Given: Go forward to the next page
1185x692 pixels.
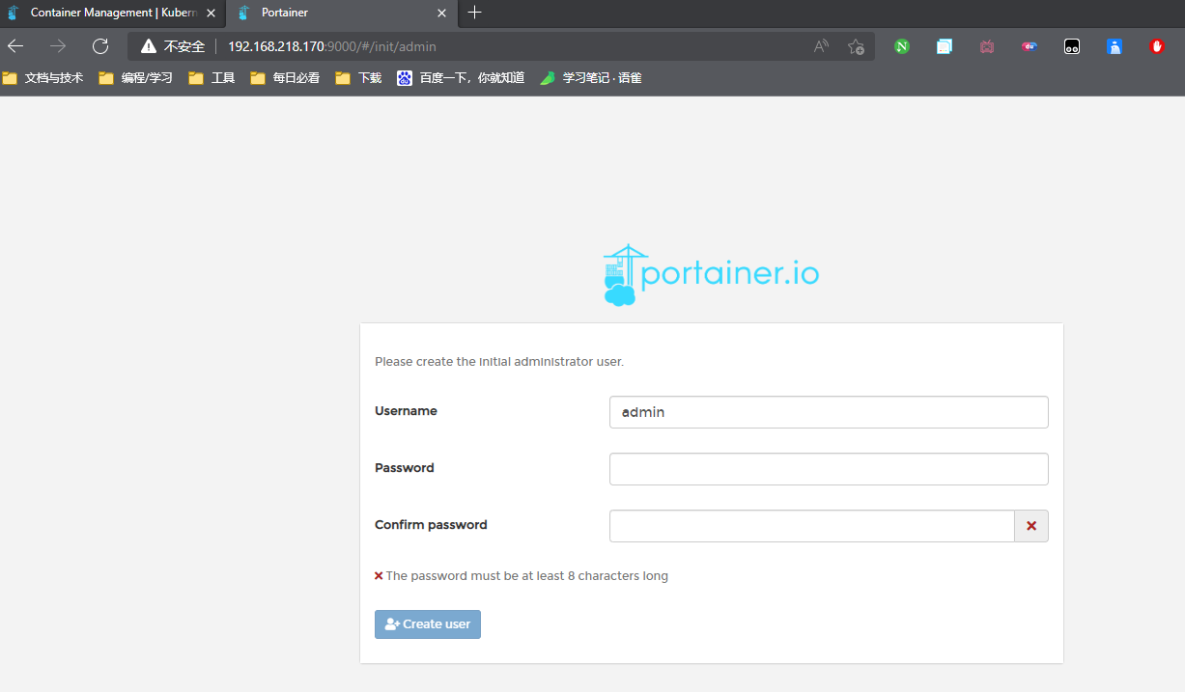Looking at the screenshot, I should pyautogui.click(x=58, y=46).
